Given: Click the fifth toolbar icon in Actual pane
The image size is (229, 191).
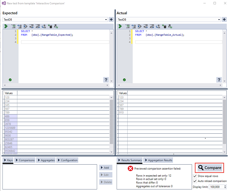Looking at the screenshot, I should click(x=146, y=26).
